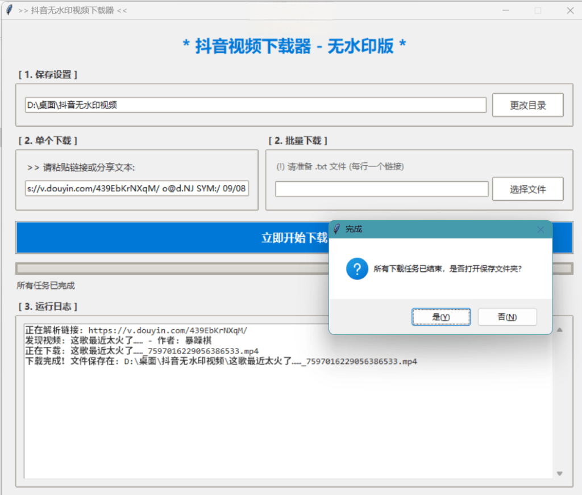Click the feather icon in 完成 dialog
Viewport: 582px width, 495px height.
(336, 229)
